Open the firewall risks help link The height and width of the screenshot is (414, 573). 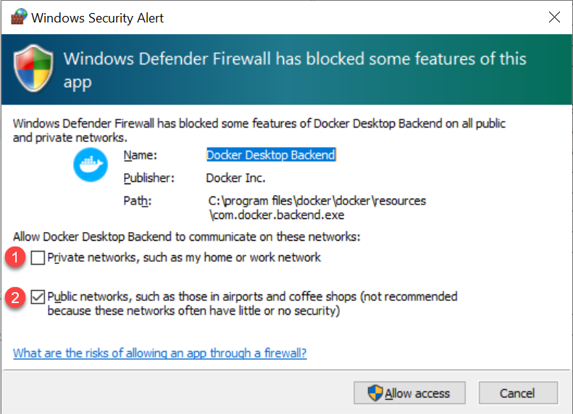point(159,353)
